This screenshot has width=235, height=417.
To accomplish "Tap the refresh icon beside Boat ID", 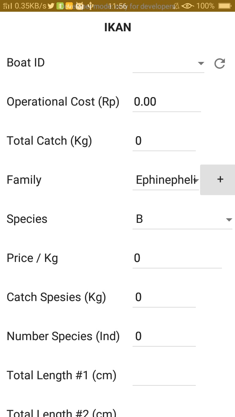I will pyautogui.click(x=220, y=63).
